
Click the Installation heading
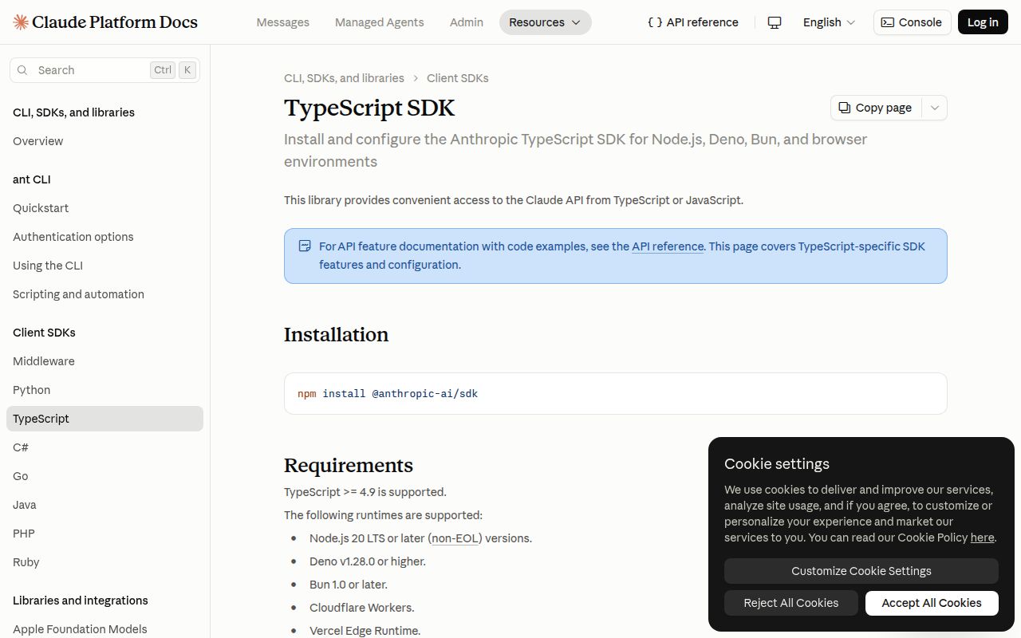[x=336, y=334]
